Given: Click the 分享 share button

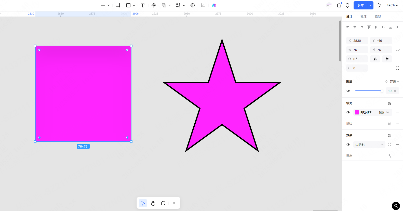Looking at the screenshot, I should pyautogui.click(x=360, y=5).
